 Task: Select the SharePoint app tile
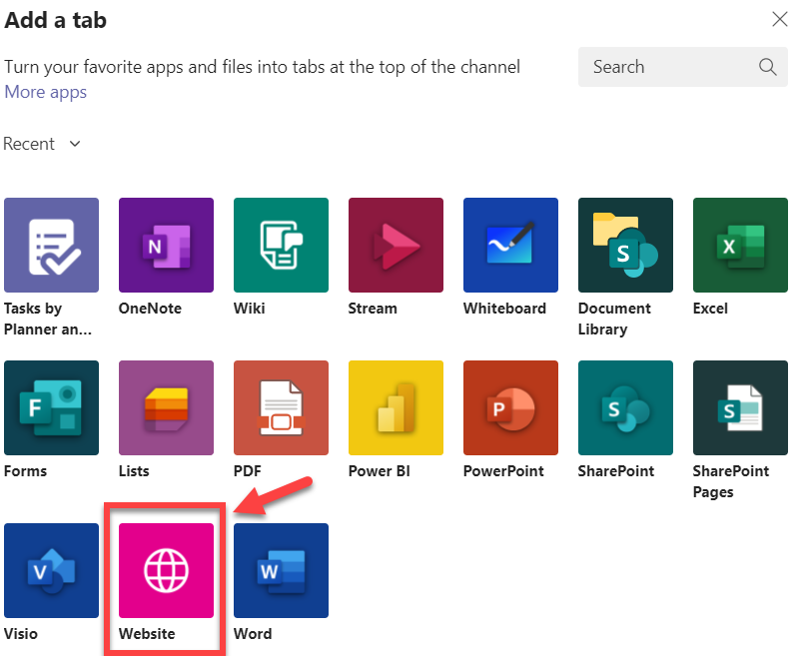(625, 408)
